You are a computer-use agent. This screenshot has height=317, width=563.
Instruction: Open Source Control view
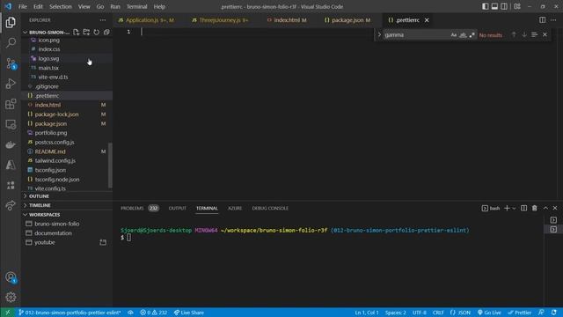[11, 63]
